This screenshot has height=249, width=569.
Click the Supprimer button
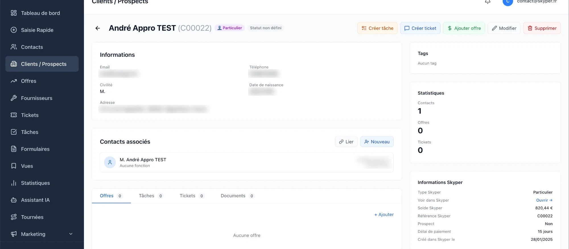(x=542, y=28)
